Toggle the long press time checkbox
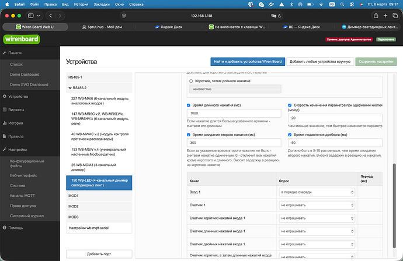Image resolution: width=403 pixels, height=261 pixels. coord(189,105)
